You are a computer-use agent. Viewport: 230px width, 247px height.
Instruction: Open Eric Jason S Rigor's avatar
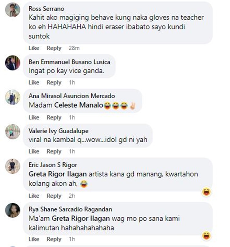13,166
